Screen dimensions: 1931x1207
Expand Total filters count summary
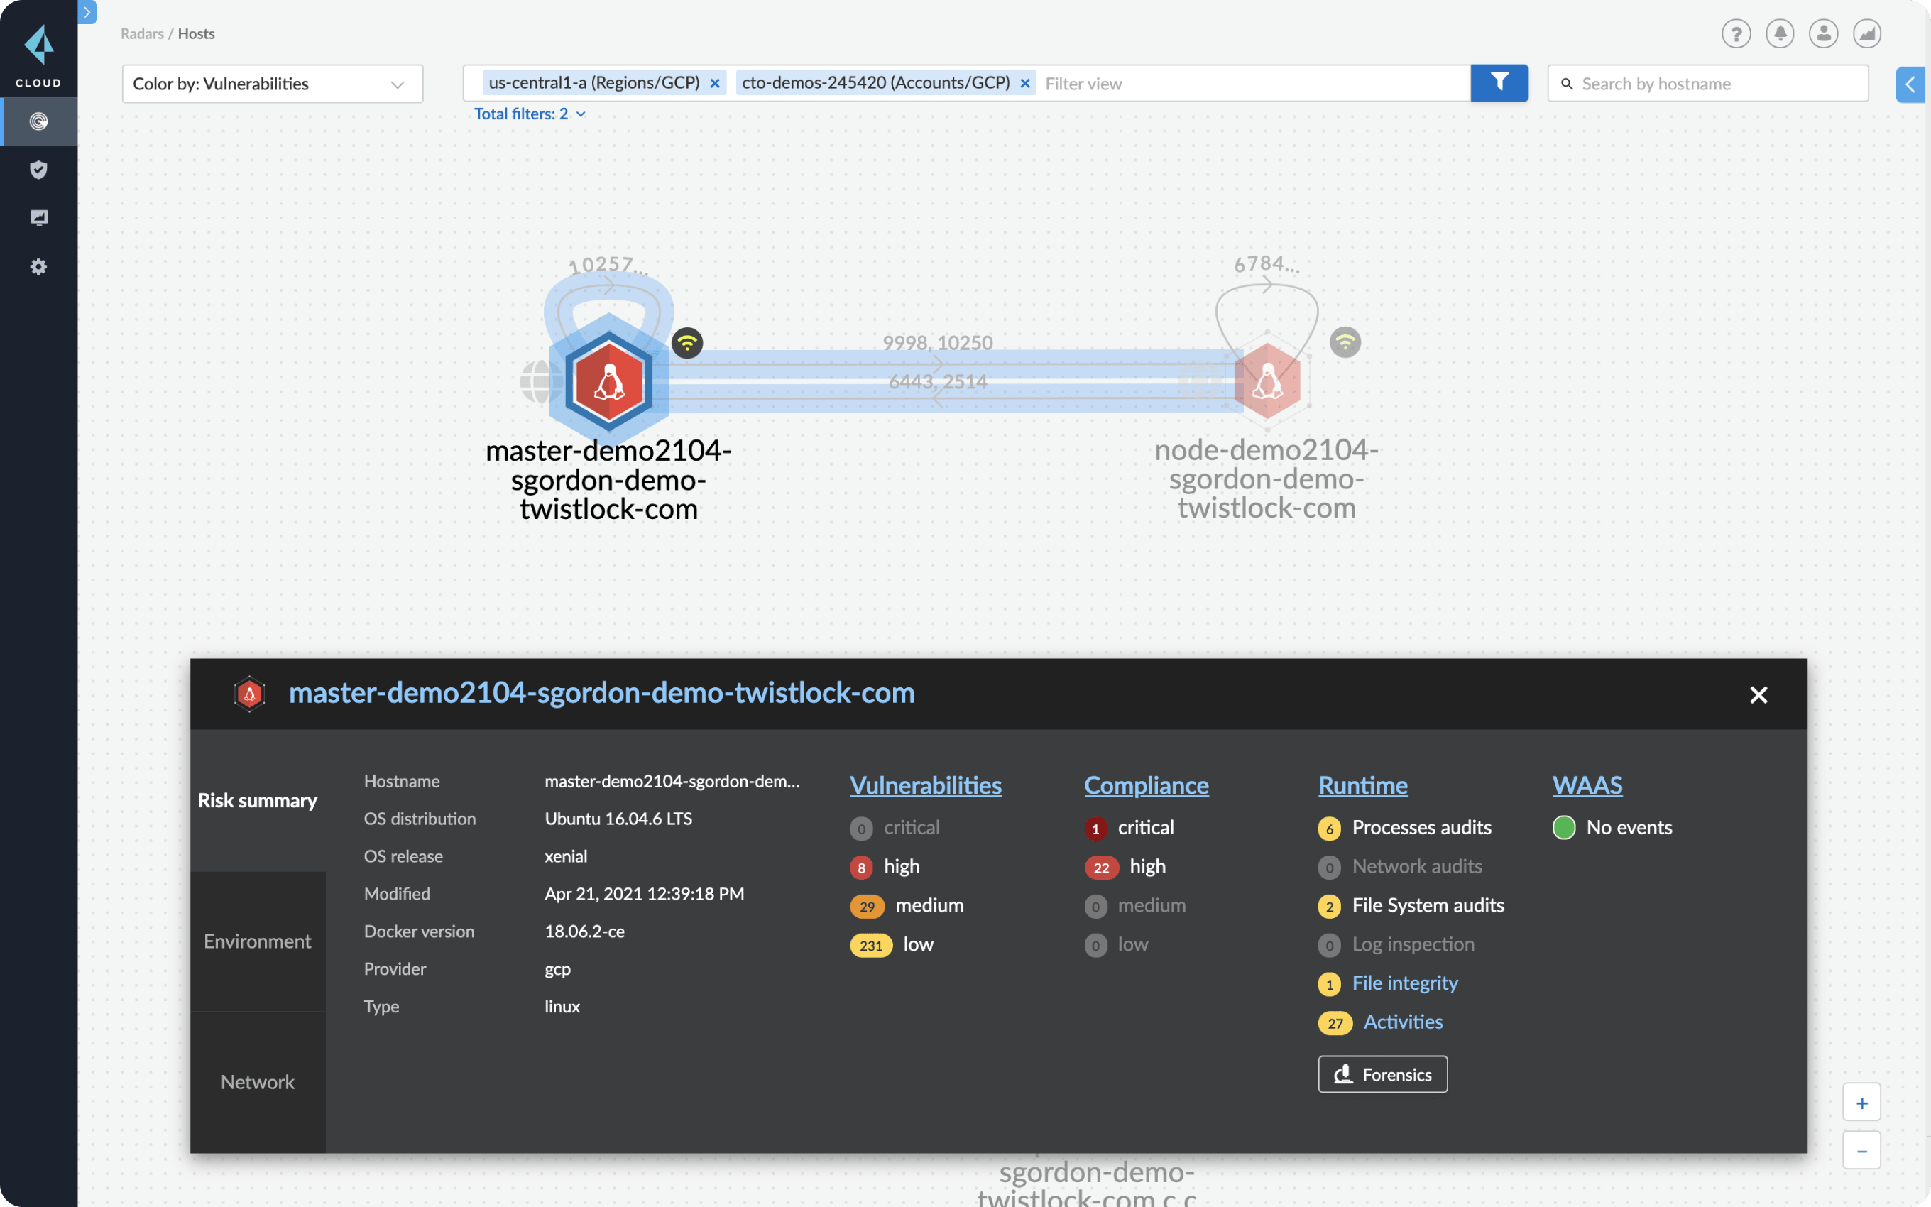(530, 113)
